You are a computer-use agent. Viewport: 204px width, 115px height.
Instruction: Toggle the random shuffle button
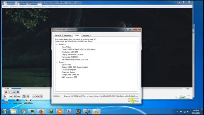pos(41,96)
